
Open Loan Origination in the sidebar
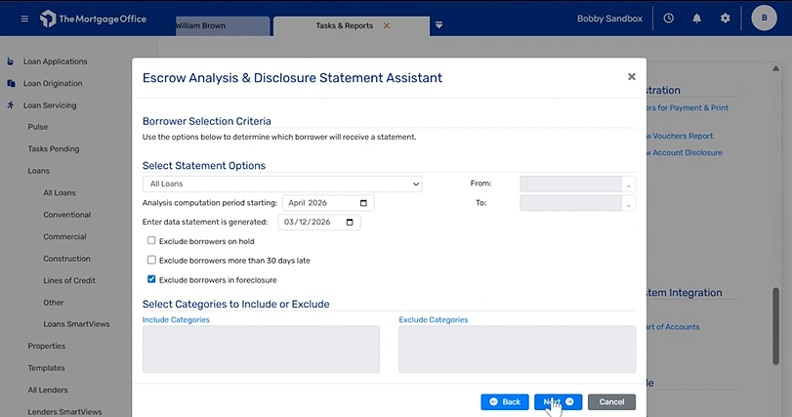[x=53, y=83]
